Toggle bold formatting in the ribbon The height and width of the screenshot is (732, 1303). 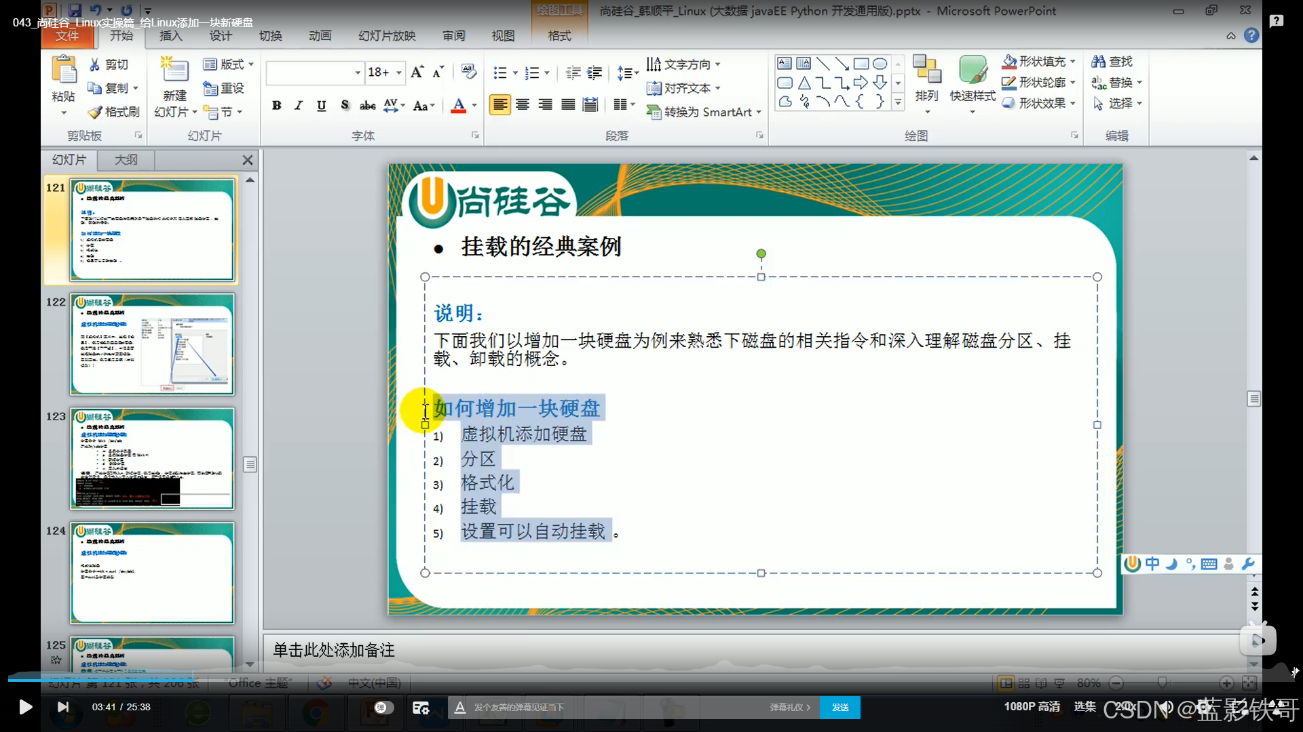point(276,105)
